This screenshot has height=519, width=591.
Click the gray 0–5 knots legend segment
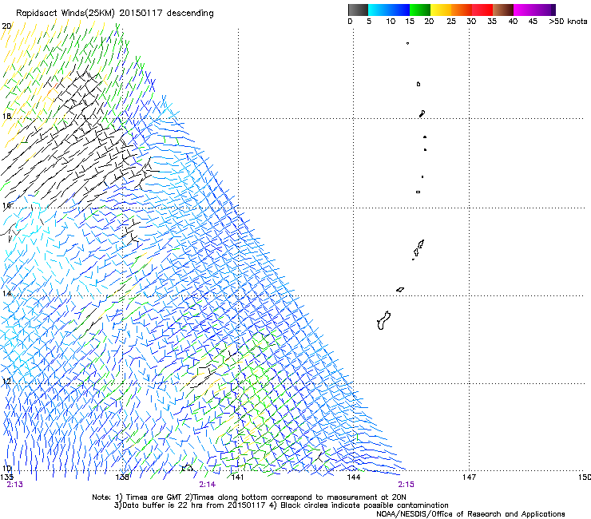[x=358, y=10]
